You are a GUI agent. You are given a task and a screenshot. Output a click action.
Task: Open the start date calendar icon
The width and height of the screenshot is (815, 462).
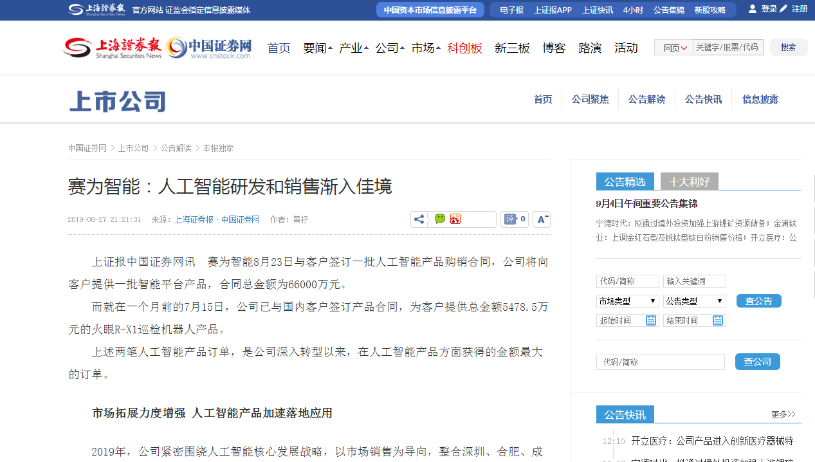click(651, 320)
